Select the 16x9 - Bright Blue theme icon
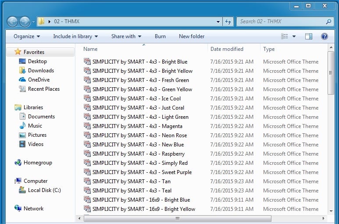This screenshot has width=339, height=224. tap(87, 199)
